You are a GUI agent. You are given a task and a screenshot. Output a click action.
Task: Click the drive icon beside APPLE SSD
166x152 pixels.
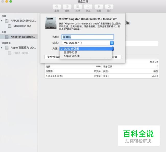(x=7, y=21)
